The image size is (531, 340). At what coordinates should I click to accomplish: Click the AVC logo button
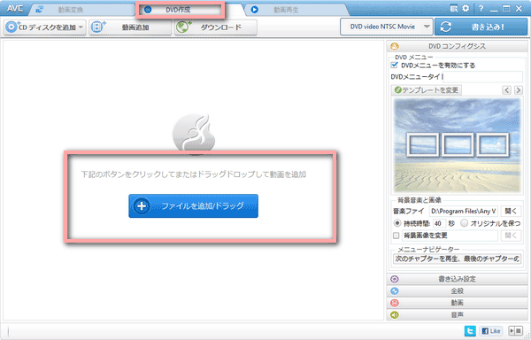(x=15, y=9)
